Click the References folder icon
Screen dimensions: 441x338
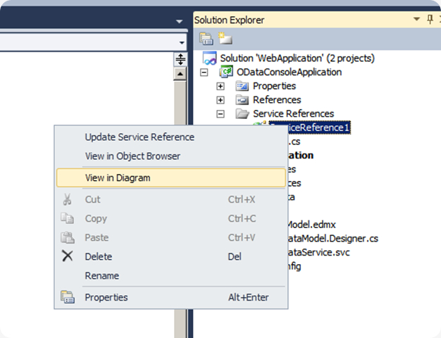click(x=242, y=100)
